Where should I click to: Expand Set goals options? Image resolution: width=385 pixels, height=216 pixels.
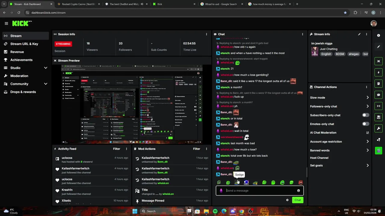(368, 165)
